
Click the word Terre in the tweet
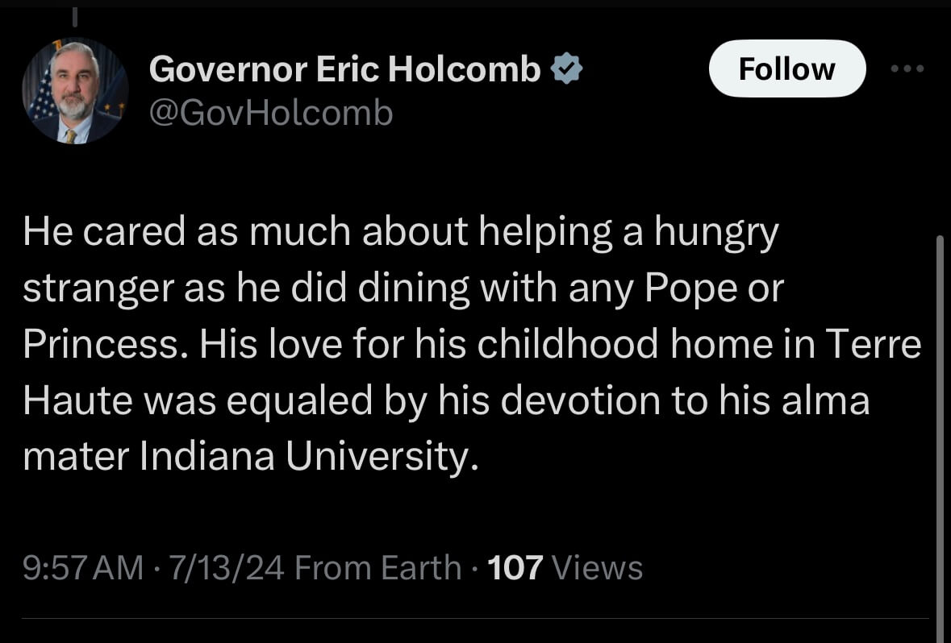coord(874,346)
